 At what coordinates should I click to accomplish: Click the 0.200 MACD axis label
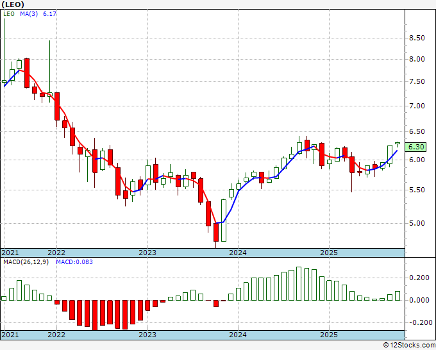click(x=419, y=278)
